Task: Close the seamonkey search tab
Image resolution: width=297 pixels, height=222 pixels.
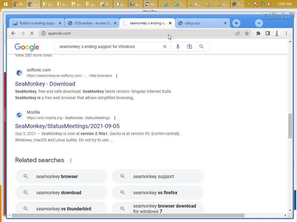Action: click(x=170, y=23)
